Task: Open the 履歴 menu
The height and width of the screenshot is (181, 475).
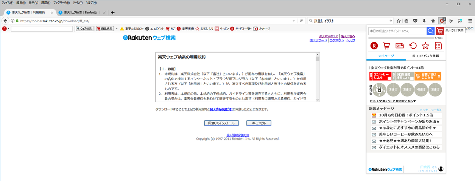Action: (x=46, y=3)
